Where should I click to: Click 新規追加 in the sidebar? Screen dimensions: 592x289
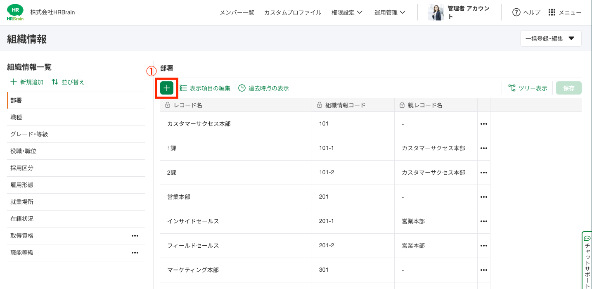(x=27, y=82)
